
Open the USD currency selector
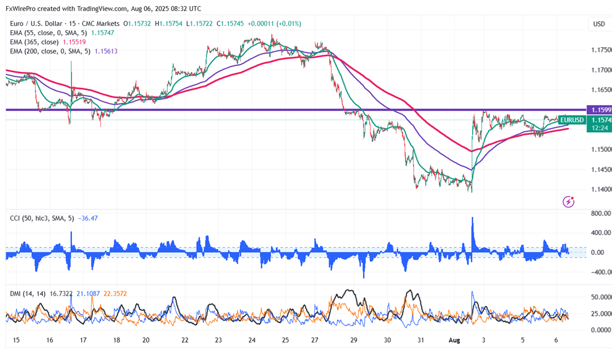(x=599, y=24)
